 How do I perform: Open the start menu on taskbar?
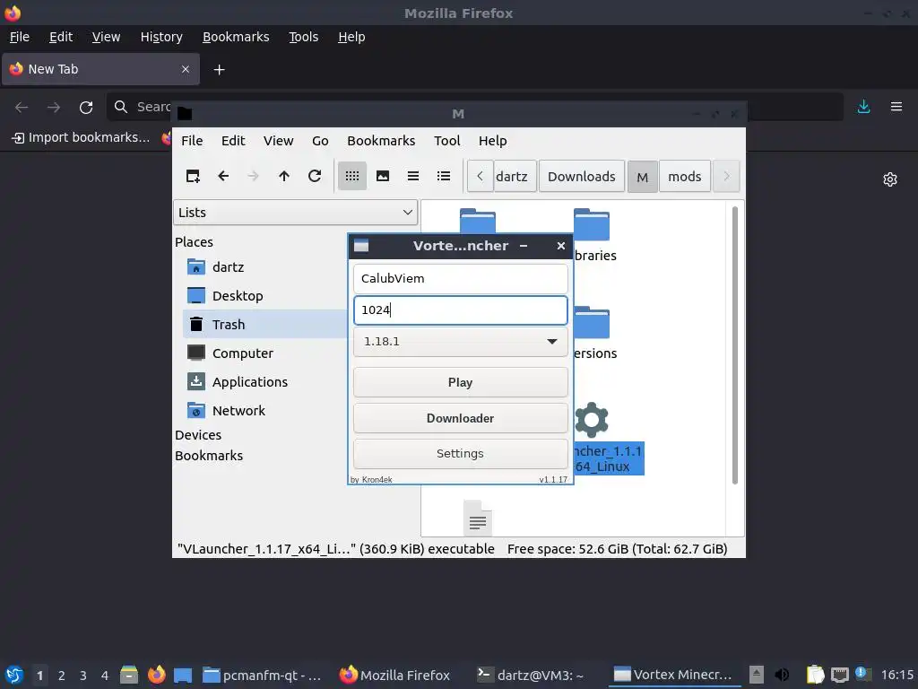point(14,675)
